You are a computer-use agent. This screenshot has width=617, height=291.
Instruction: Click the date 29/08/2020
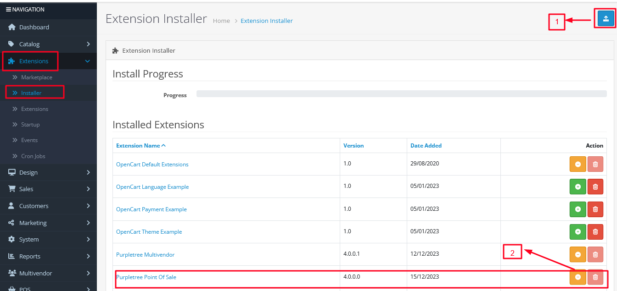click(425, 164)
